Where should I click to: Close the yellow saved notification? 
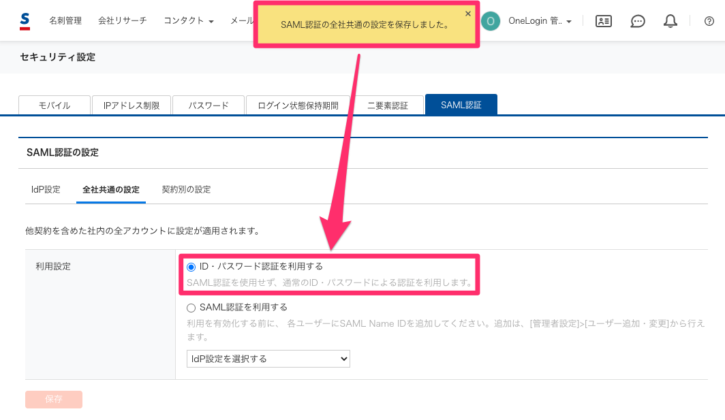[x=468, y=14]
